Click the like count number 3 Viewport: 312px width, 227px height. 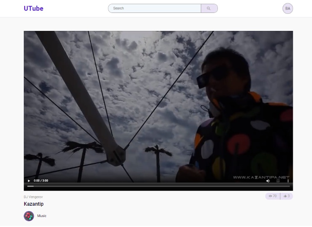tap(289, 196)
